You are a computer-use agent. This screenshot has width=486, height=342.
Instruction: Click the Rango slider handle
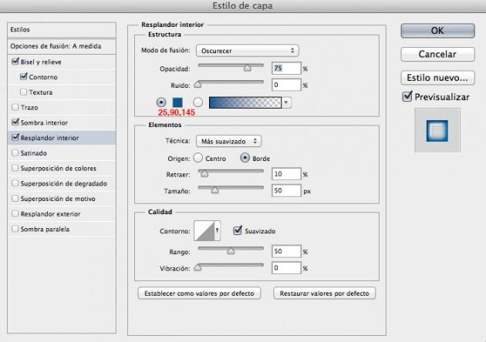click(231, 250)
